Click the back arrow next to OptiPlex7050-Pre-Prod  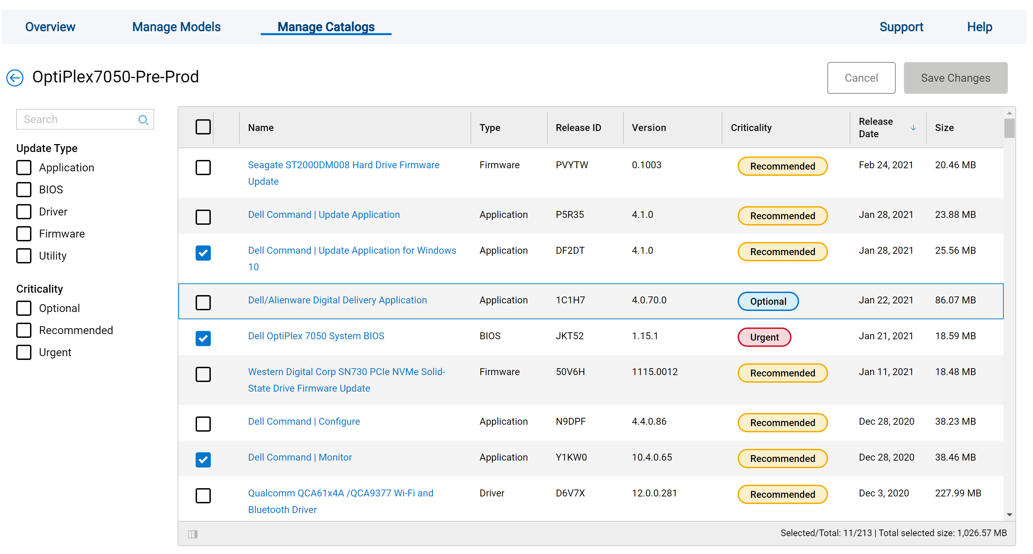tap(15, 78)
